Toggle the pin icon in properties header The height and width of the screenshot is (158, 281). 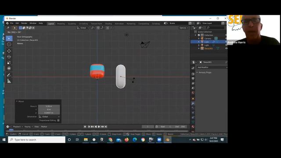pos(226,62)
